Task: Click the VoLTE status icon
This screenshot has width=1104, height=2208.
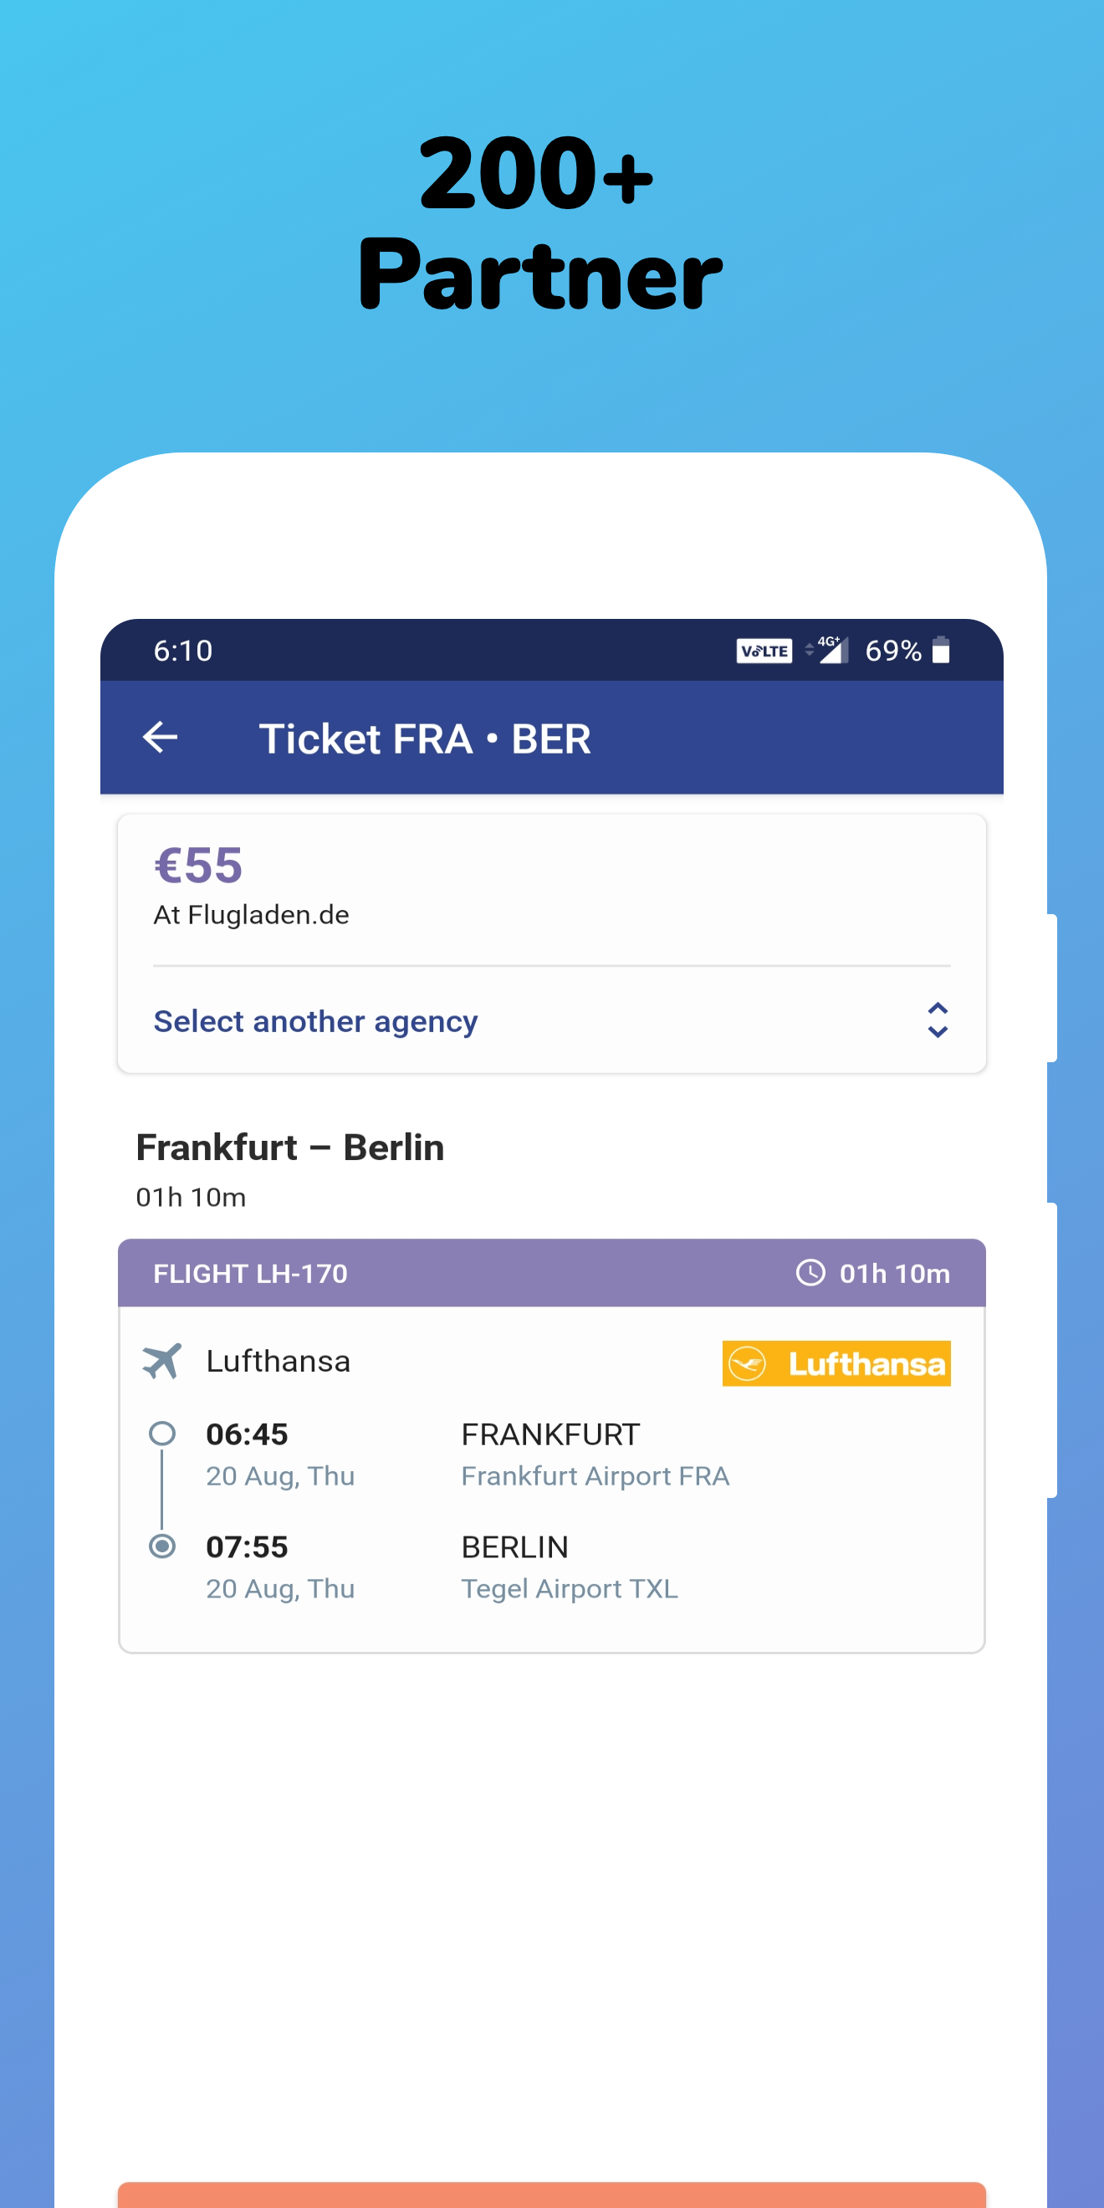Action: click(x=764, y=652)
